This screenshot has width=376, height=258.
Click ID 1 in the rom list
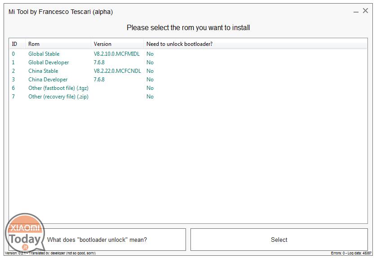13,62
